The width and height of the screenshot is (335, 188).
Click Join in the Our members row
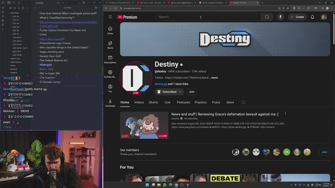pos(324,152)
